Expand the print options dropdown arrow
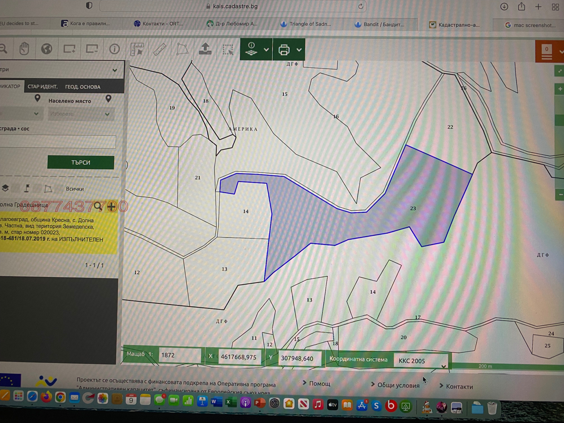 click(299, 50)
